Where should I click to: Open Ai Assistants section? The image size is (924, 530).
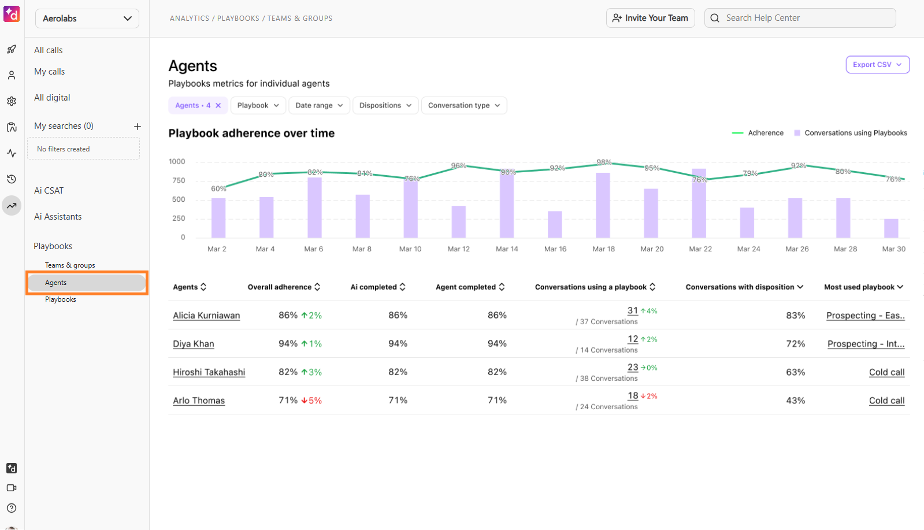(x=58, y=217)
